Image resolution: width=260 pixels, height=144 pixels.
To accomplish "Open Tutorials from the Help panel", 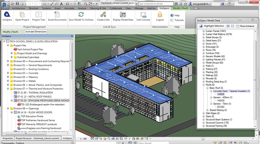I will [177, 20].
